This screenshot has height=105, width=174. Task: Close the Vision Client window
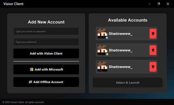tap(168, 4)
